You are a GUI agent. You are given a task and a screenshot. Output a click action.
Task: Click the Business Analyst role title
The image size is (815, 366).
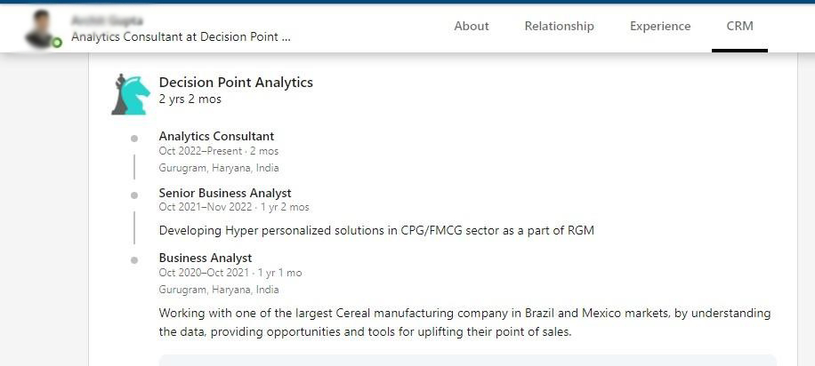coord(206,258)
